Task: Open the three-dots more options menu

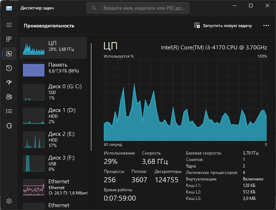Action: pyautogui.click(x=266, y=26)
